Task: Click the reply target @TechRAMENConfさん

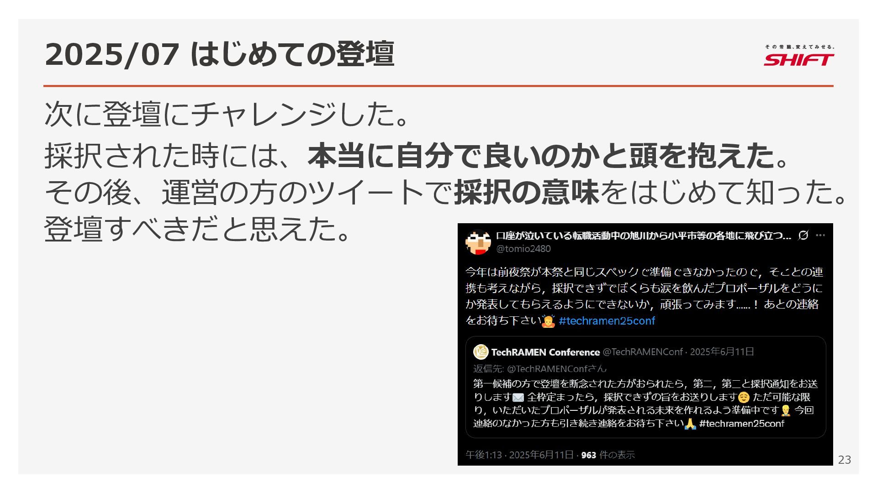Action: [557, 369]
